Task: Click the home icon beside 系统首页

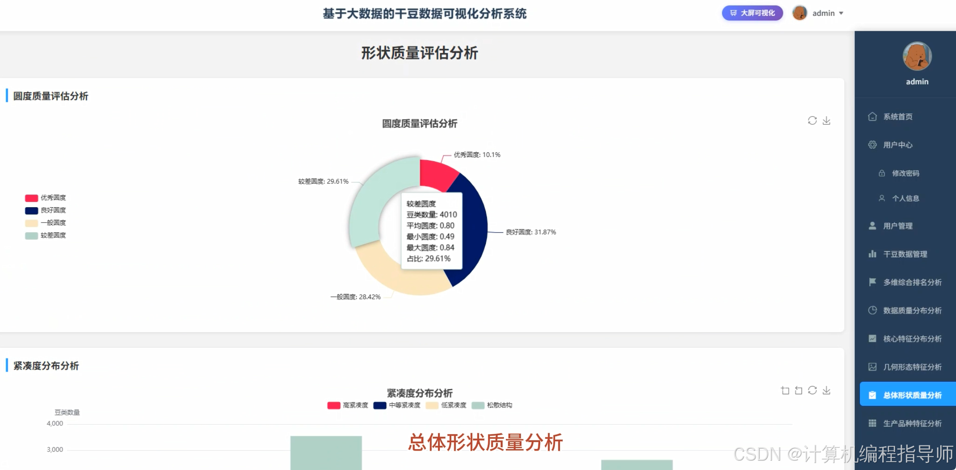Action: (x=872, y=117)
